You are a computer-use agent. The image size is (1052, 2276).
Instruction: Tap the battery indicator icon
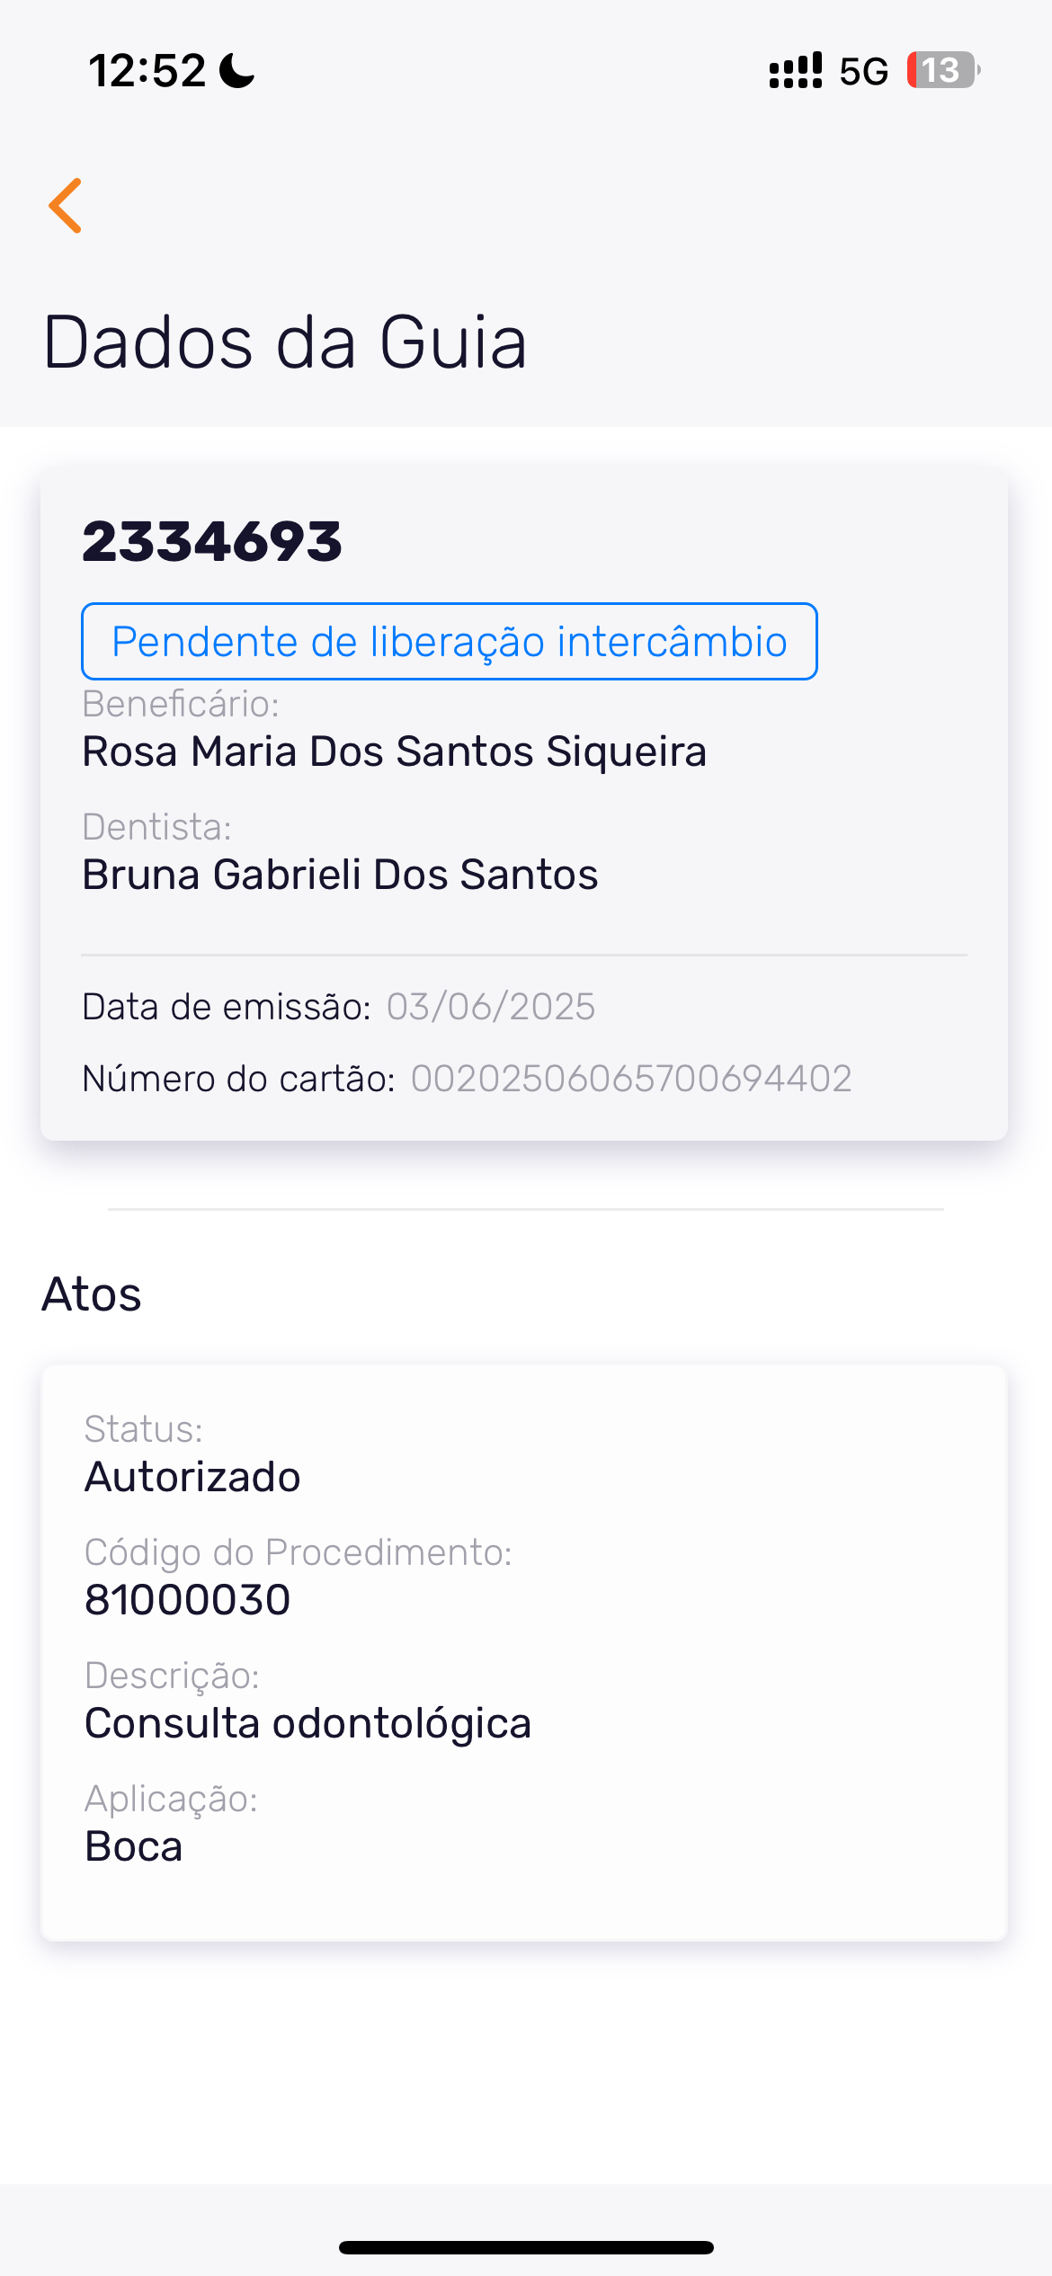[942, 70]
